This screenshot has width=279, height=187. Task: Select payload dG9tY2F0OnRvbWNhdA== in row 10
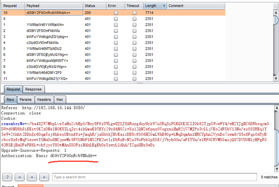[54, 13]
